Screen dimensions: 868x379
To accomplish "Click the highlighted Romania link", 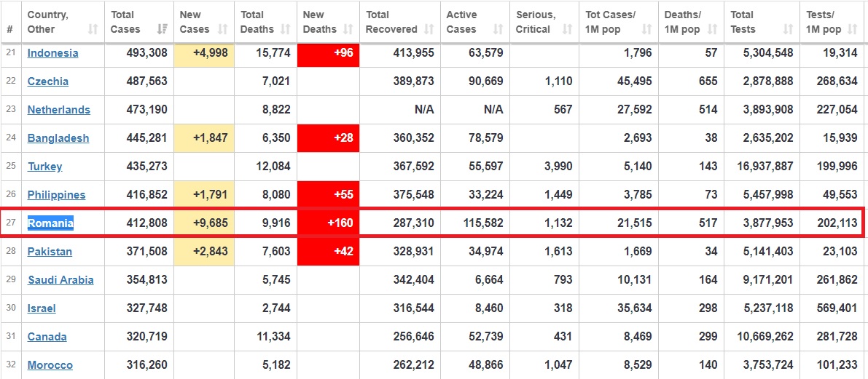I will pyautogui.click(x=51, y=223).
